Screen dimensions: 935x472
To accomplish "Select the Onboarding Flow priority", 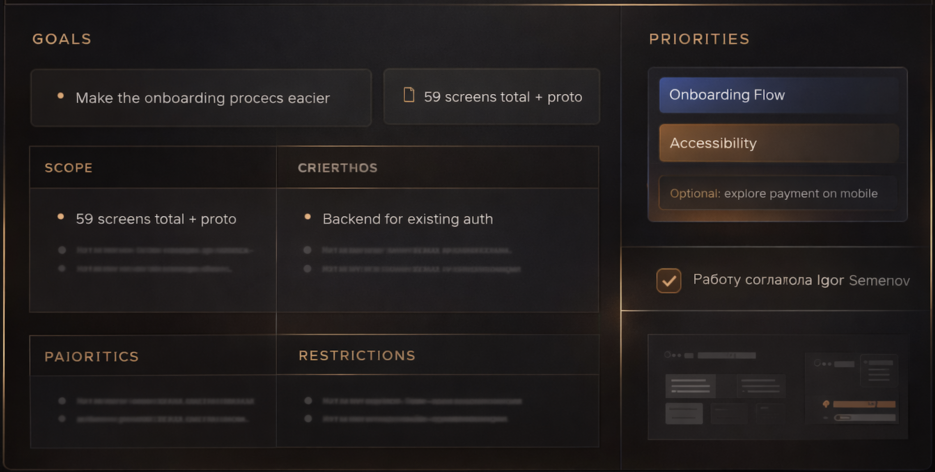I will [x=778, y=95].
